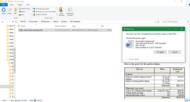The image size is (190, 102).
Task: Click SJS Business in the address path
Action: tap(45, 22)
